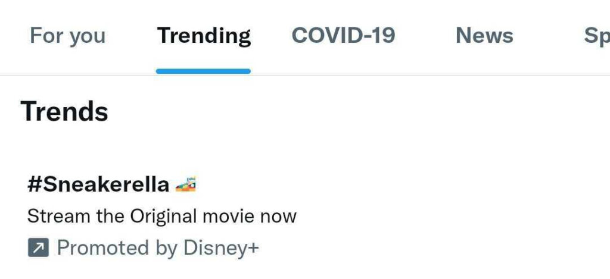The width and height of the screenshot is (610, 279).
Task: Click the blue underline beneath Trending
Action: pyautogui.click(x=203, y=71)
